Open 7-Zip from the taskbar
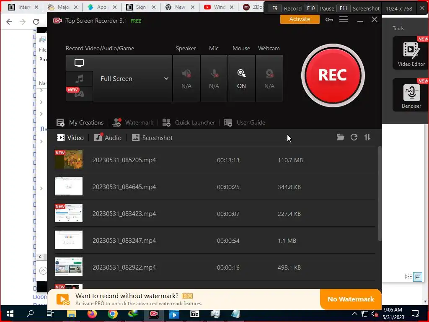 pyautogui.click(x=194, y=314)
